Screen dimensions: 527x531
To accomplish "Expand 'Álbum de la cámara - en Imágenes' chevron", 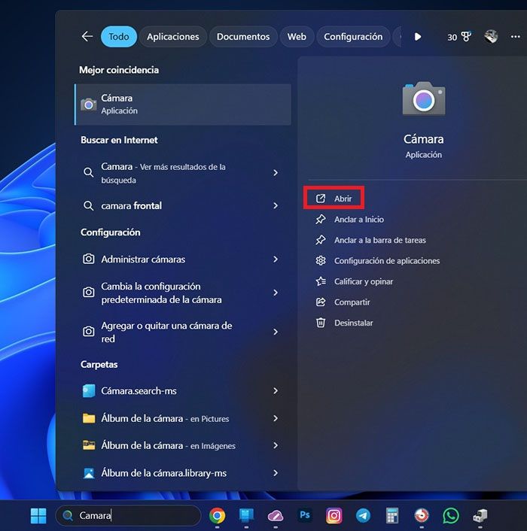I will pyautogui.click(x=276, y=445).
